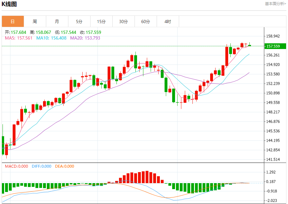Image resolution: width=288 pixels, height=204 pixels.
Task: Click the green 157.559 current price tag
Action: tap(275, 46)
